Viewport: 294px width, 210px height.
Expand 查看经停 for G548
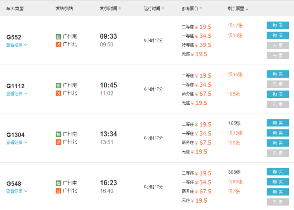pos(17,191)
